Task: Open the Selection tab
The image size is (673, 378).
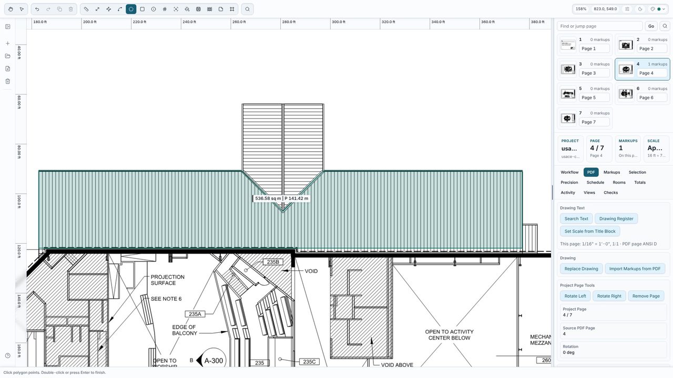Action: [x=637, y=172]
